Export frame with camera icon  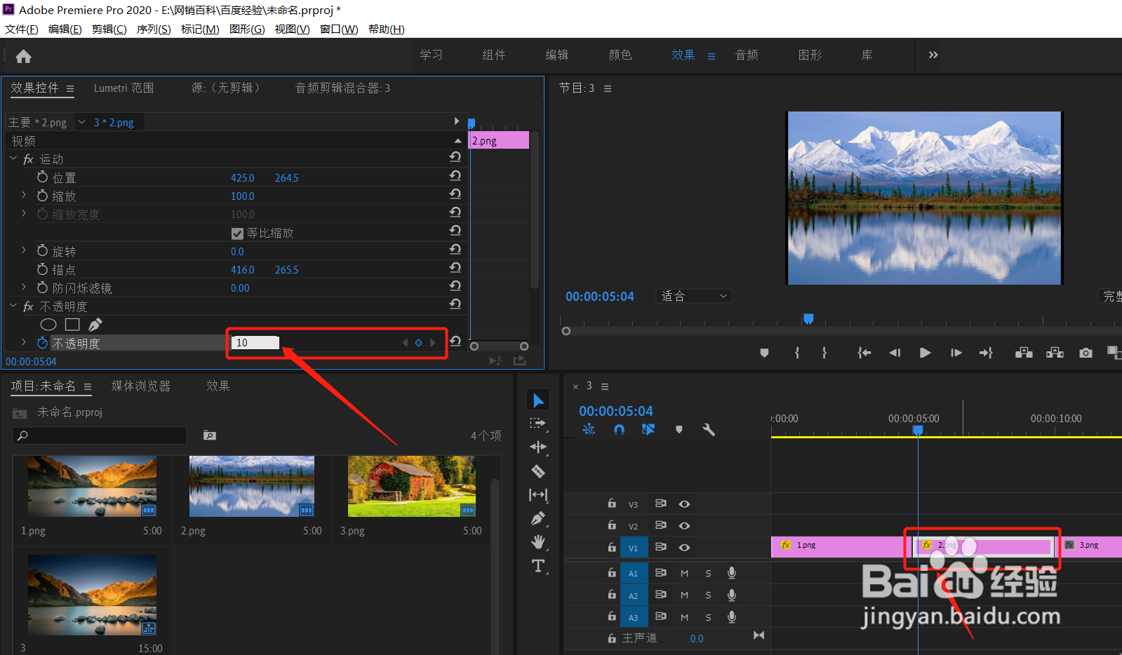[x=1086, y=353]
